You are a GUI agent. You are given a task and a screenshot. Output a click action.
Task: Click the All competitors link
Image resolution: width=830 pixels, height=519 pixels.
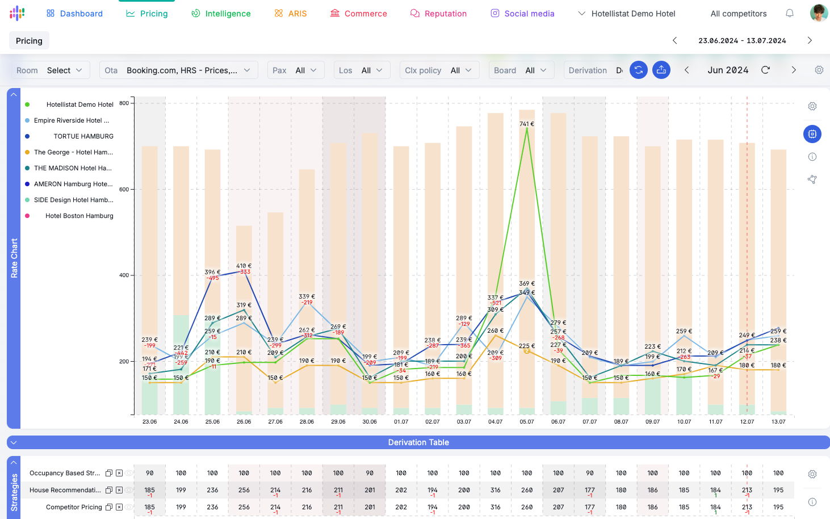739,14
